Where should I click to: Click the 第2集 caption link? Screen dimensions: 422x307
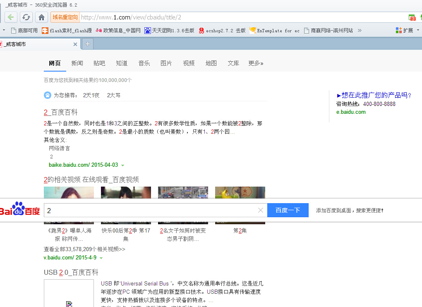coord(240,230)
